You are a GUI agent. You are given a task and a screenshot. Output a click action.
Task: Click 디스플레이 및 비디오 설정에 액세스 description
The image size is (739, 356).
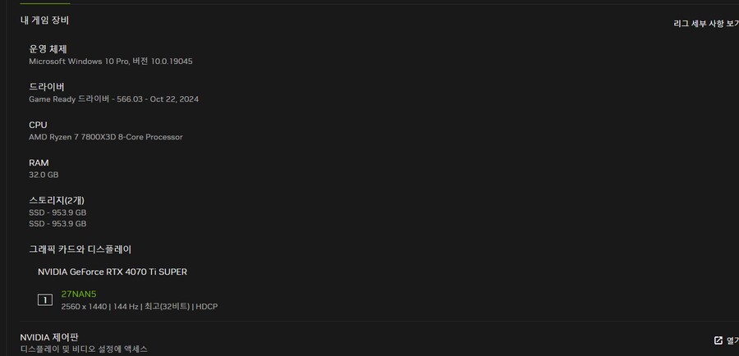coord(84,349)
